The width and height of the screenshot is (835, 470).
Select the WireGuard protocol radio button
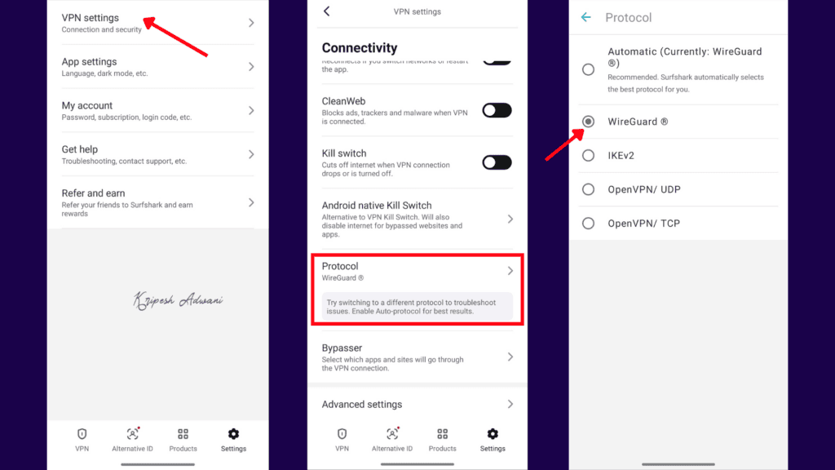pos(588,122)
